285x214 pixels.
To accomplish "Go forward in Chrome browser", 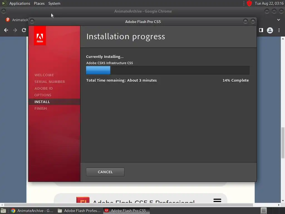I will (15, 30).
